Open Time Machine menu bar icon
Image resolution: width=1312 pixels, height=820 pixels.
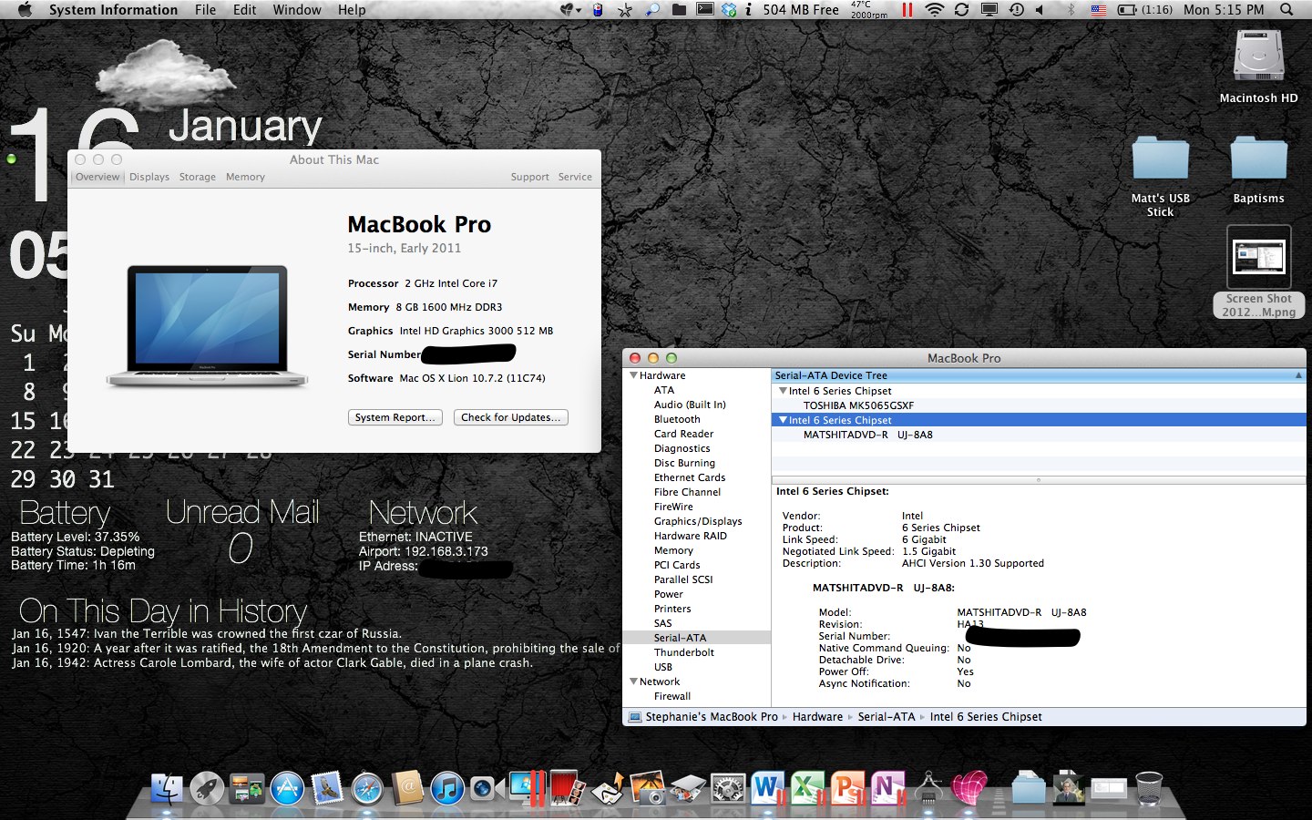tap(1017, 10)
